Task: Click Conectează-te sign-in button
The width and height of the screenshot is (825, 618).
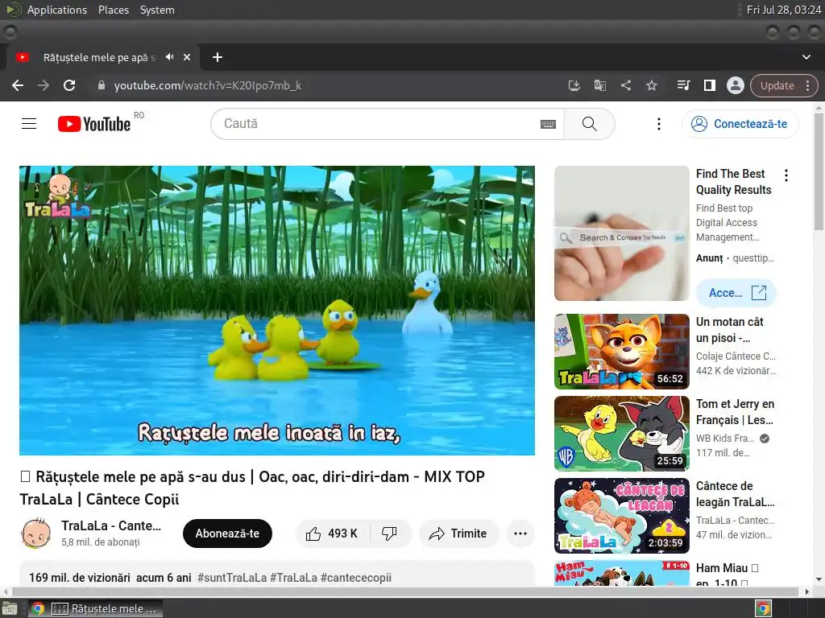Action: [740, 124]
